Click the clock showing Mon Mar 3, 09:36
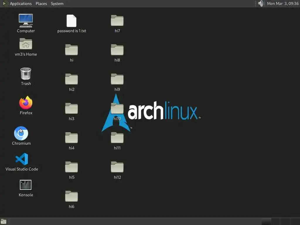Viewport: 300px width, 225px height. point(283,4)
